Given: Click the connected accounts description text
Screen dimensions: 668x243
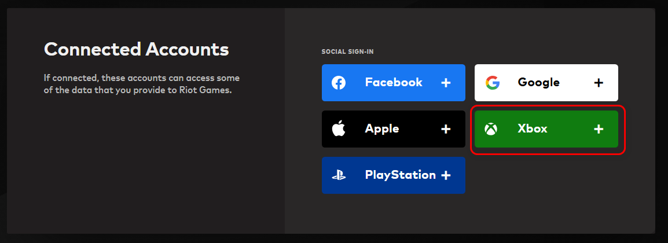Looking at the screenshot, I should coord(142,84).
